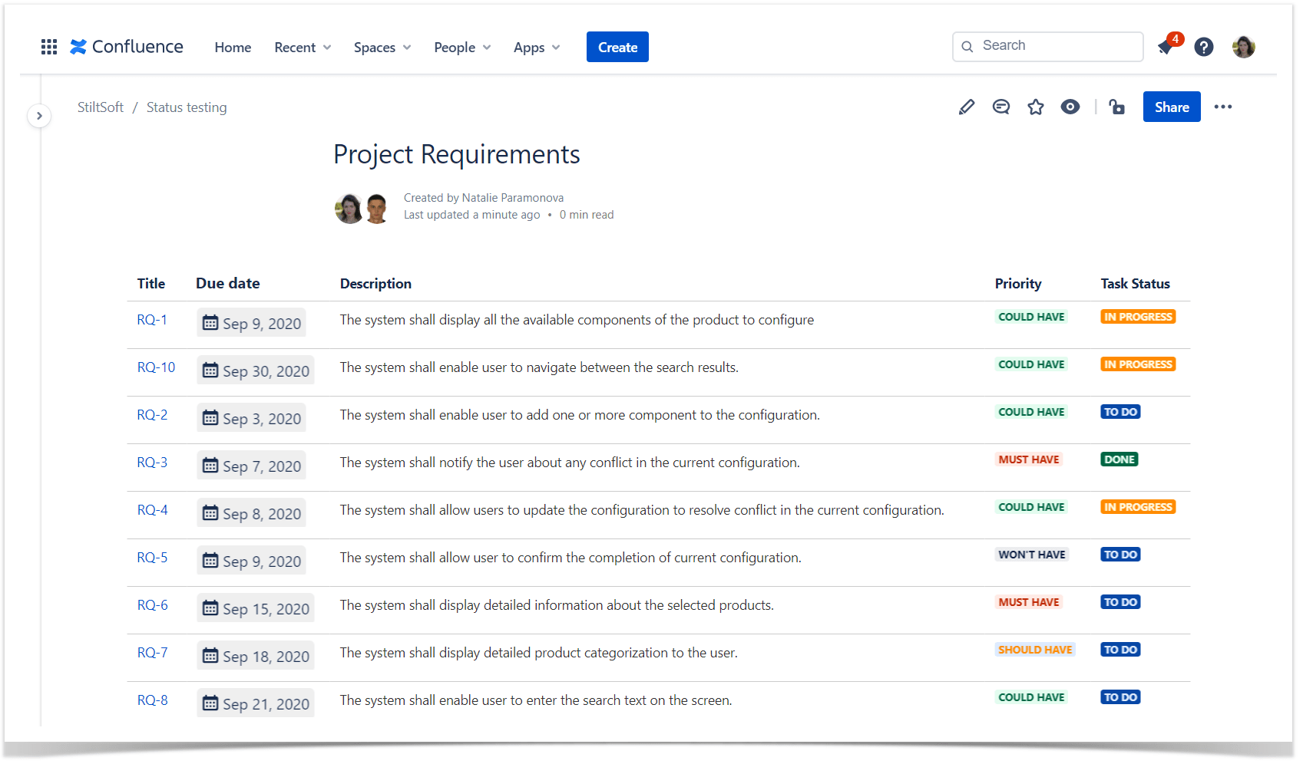
Task: Open the page restrictions lock icon
Action: [1117, 107]
